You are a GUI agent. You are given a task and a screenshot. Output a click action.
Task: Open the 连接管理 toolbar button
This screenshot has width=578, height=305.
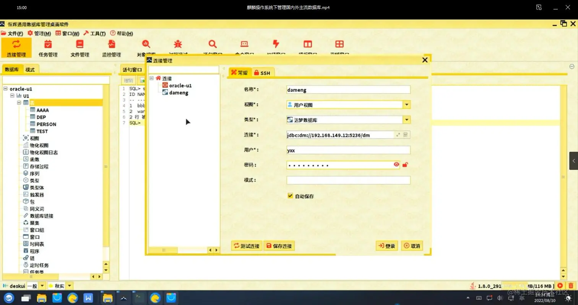pos(16,48)
